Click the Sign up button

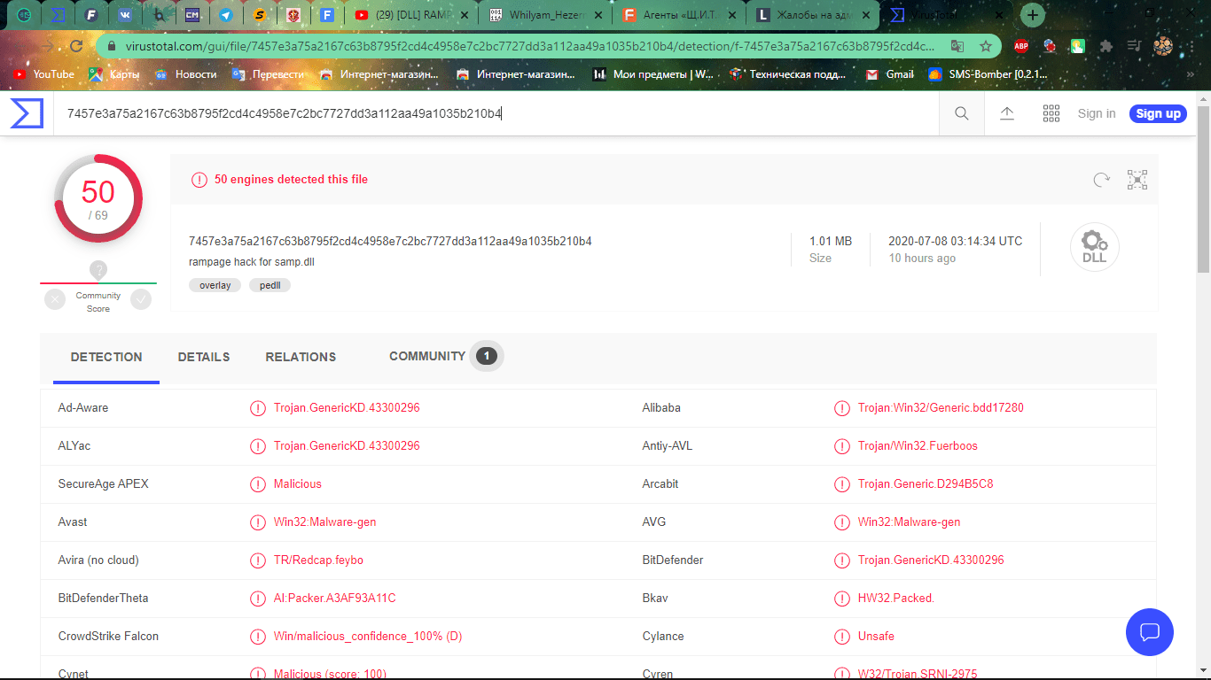pyautogui.click(x=1158, y=113)
